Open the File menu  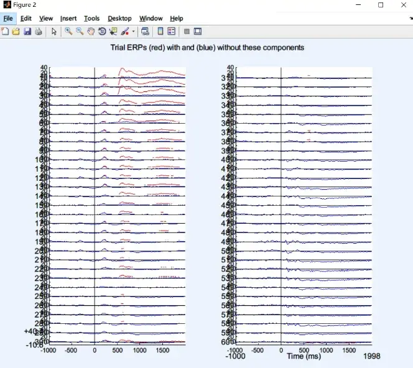(x=8, y=19)
